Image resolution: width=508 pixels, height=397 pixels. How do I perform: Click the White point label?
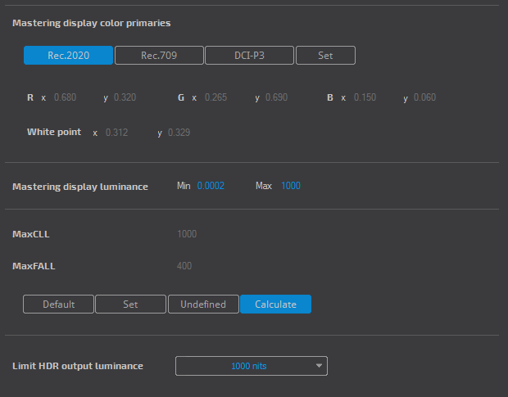[54, 132]
